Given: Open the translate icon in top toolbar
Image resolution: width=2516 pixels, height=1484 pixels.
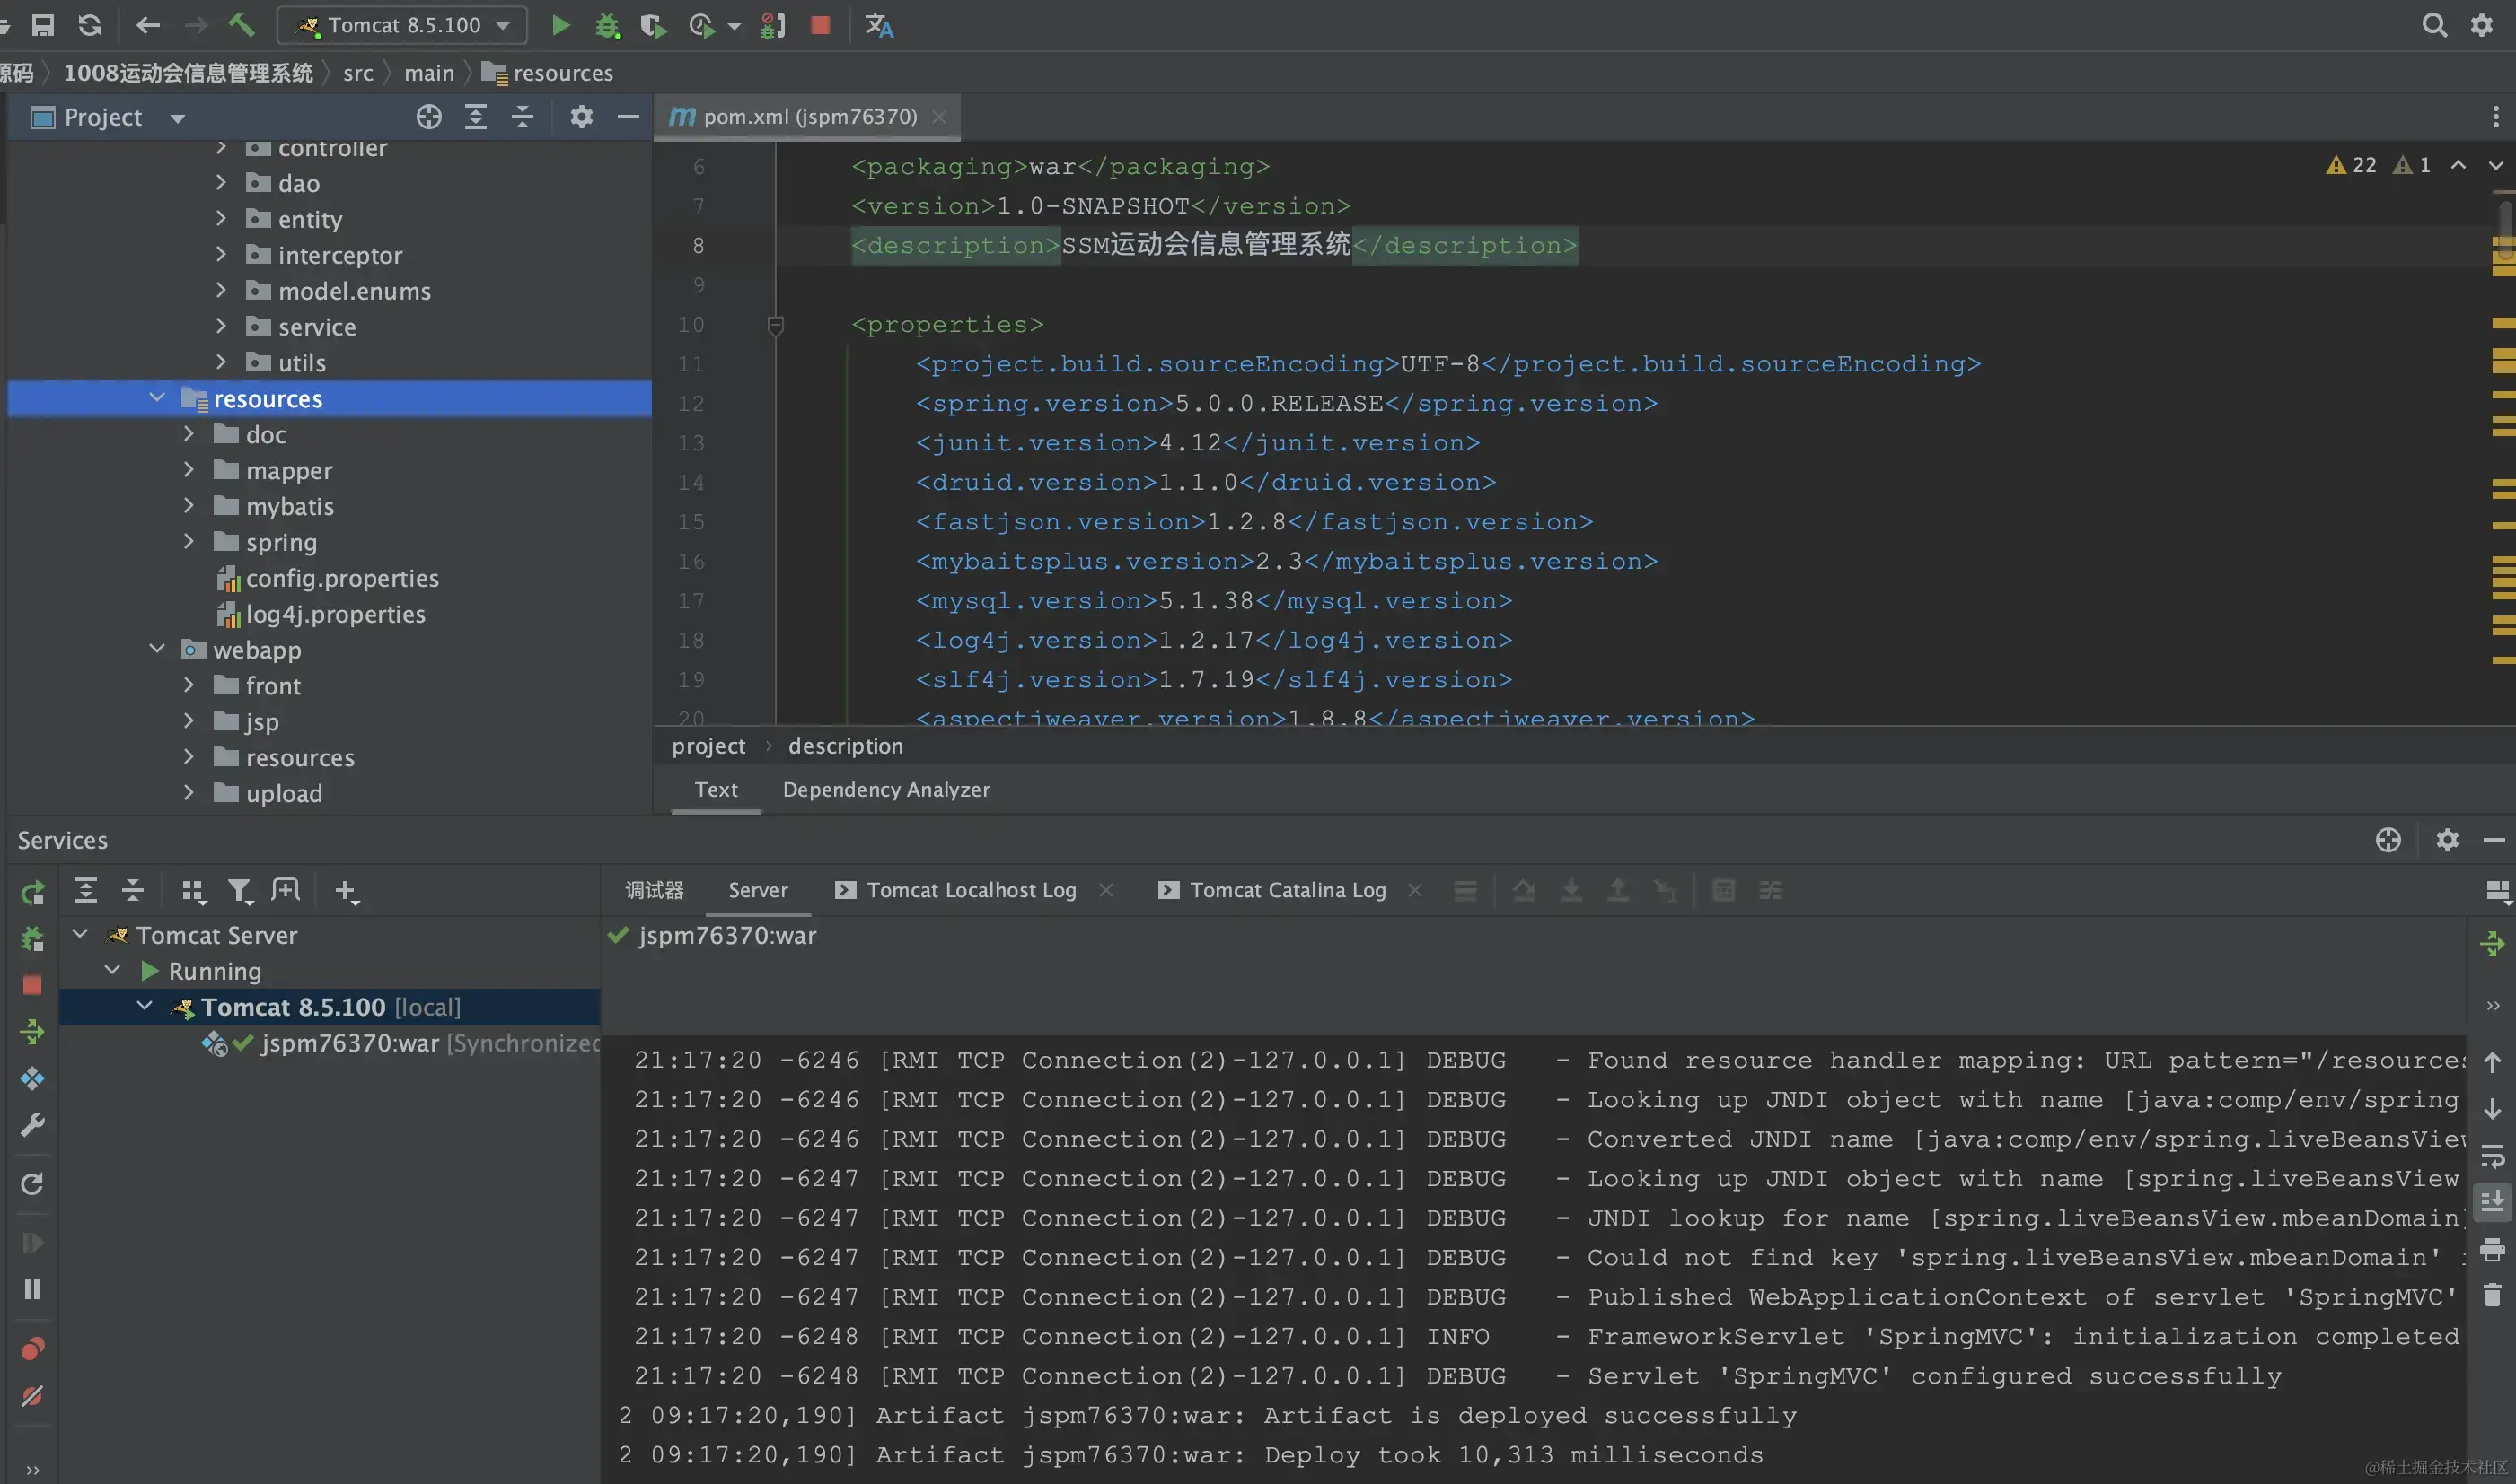Looking at the screenshot, I should click(x=879, y=25).
